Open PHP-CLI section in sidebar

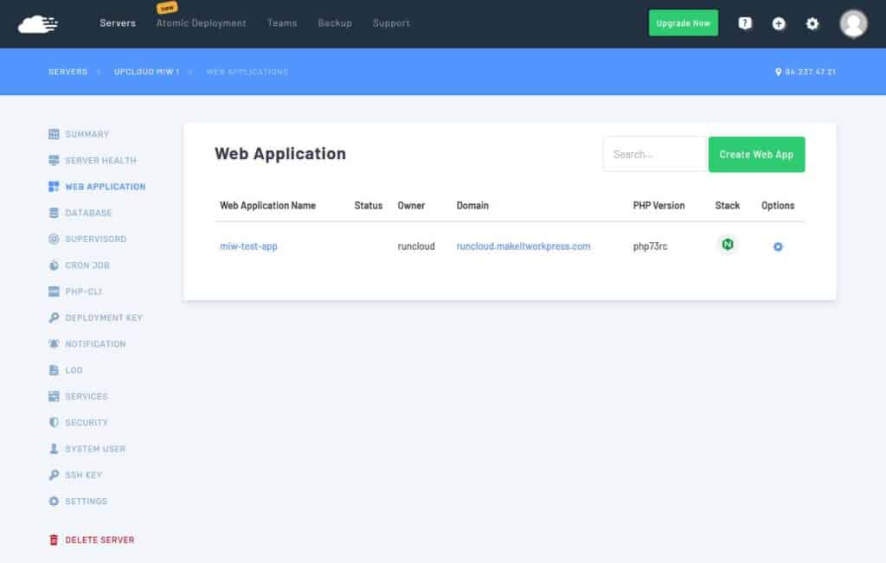tap(84, 291)
